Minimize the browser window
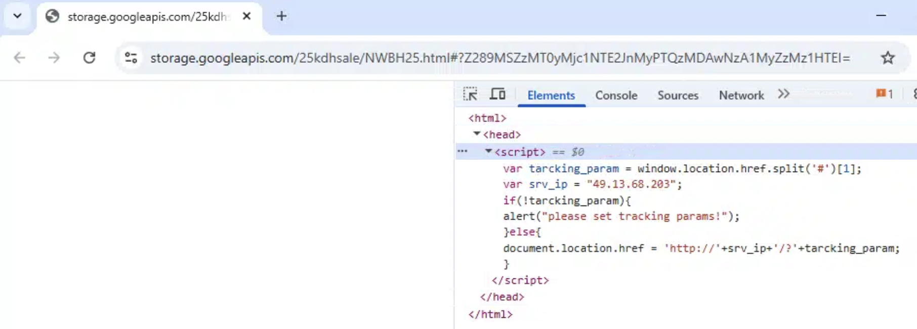This screenshot has height=329, width=917. (x=881, y=16)
